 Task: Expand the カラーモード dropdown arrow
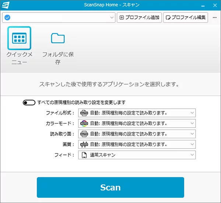coord(192,123)
